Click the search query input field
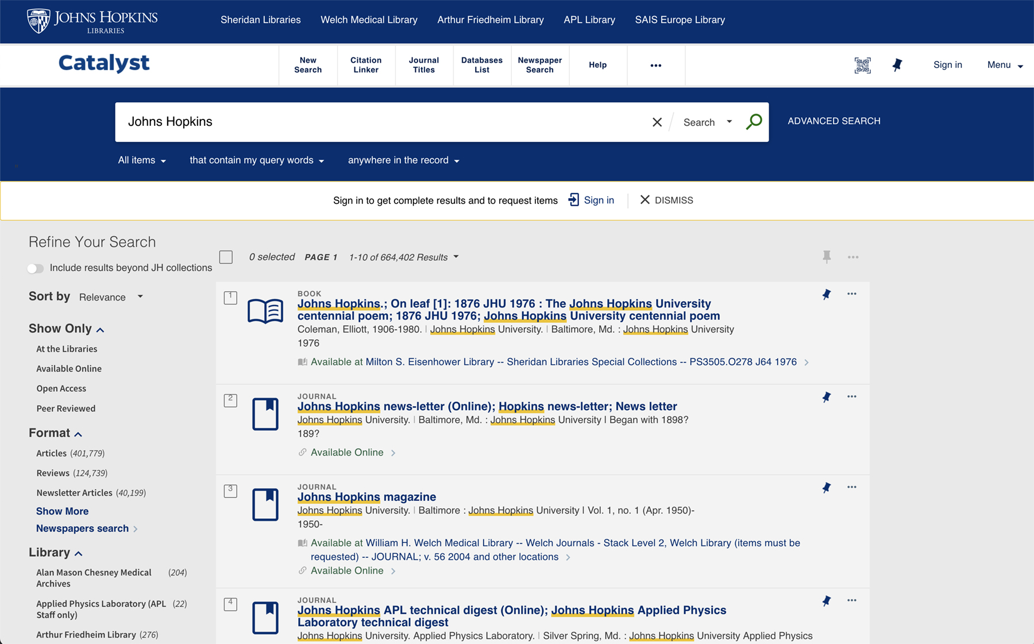 click(x=379, y=122)
